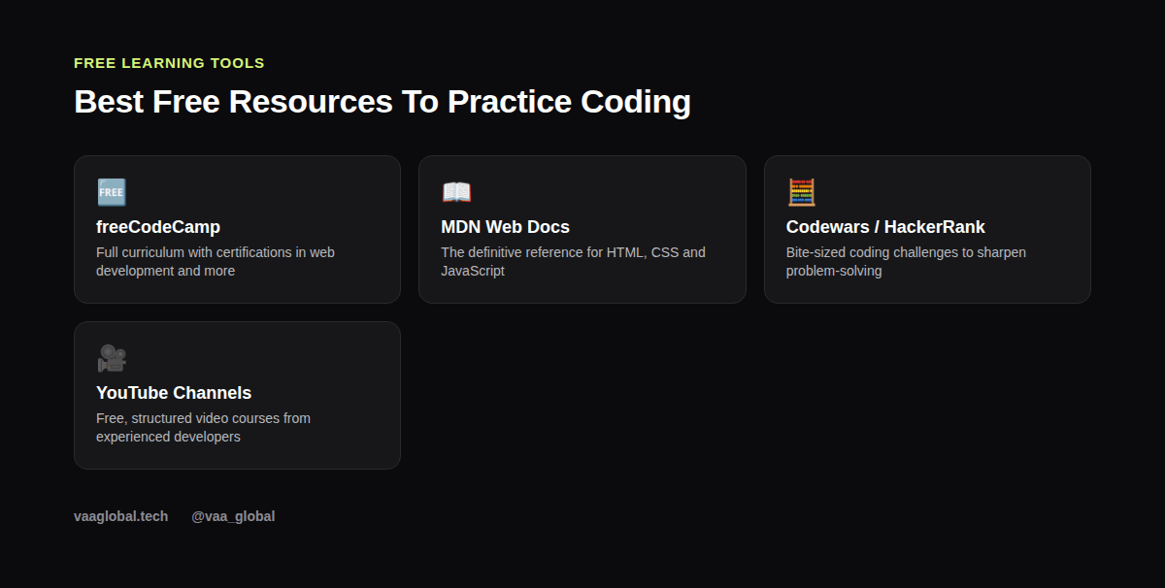
Task: Click the open book icon above MDN Web Docs
Action: (456, 192)
